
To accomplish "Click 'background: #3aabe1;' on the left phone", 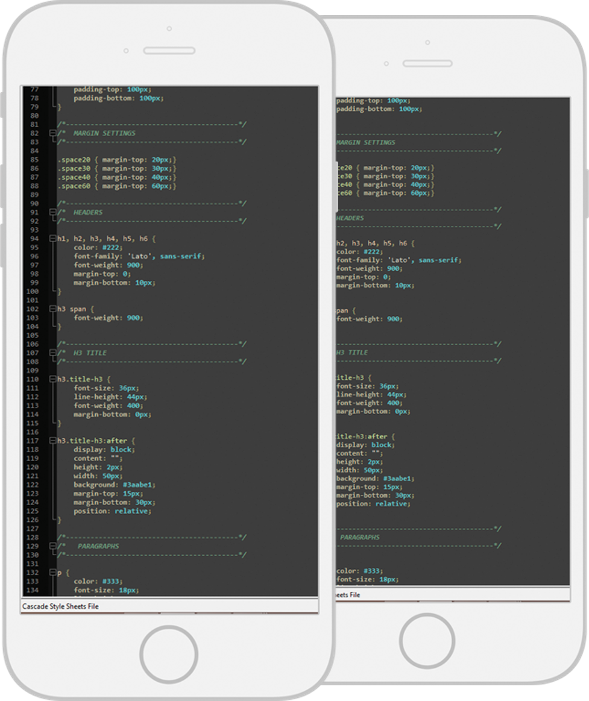I will pyautogui.click(x=115, y=485).
